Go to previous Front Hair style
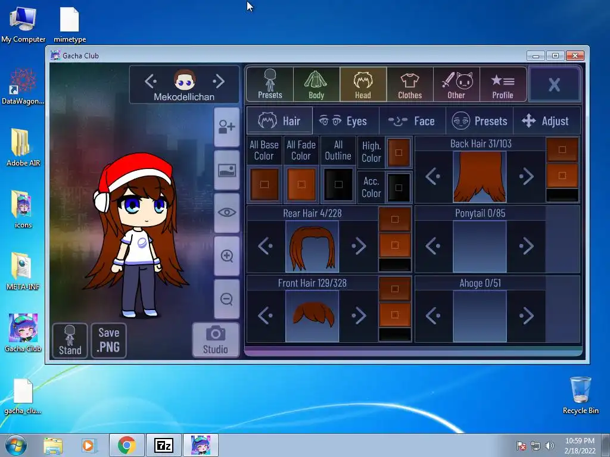The image size is (610, 457). pyautogui.click(x=265, y=315)
